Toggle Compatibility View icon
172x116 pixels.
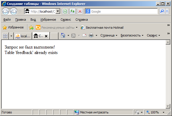[65, 11]
